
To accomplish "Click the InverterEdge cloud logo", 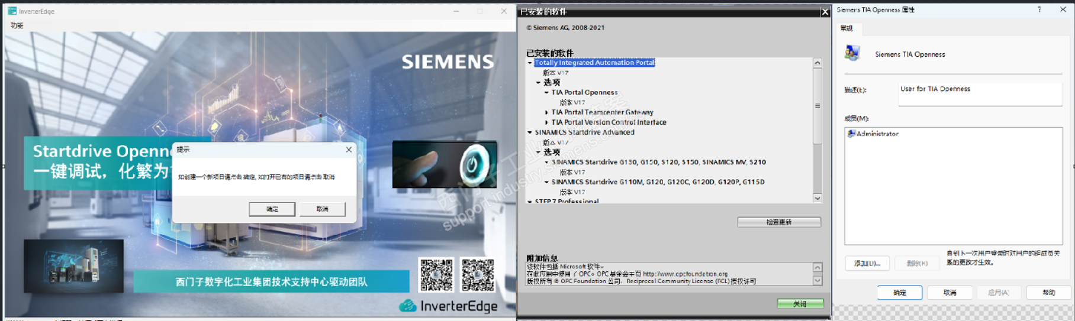I will coord(408,306).
